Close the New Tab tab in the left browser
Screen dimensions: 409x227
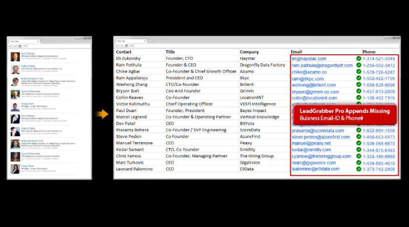coord(38,41)
